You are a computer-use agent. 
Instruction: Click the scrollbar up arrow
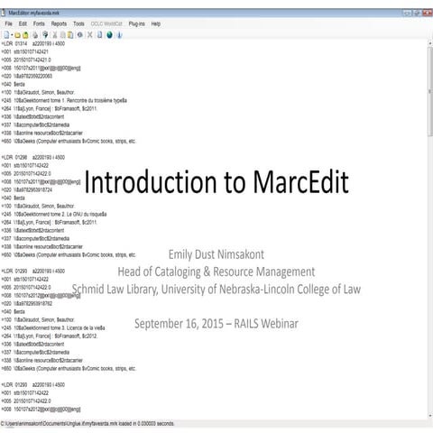click(x=430, y=44)
